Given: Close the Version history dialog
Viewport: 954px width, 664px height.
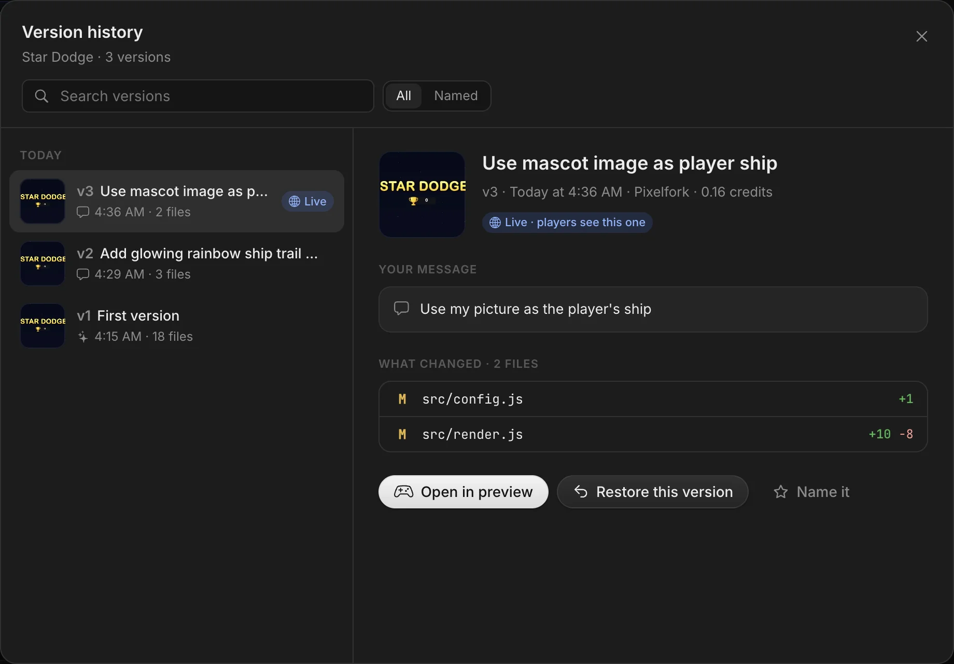Looking at the screenshot, I should click(x=921, y=36).
